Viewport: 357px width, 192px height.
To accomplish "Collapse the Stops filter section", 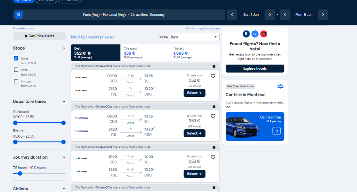I will pyautogui.click(x=64, y=48).
